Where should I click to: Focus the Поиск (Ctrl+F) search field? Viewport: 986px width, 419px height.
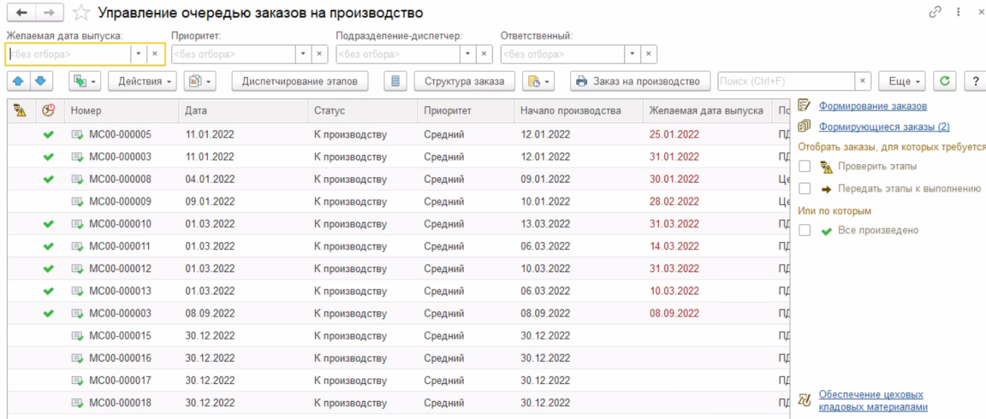787,81
